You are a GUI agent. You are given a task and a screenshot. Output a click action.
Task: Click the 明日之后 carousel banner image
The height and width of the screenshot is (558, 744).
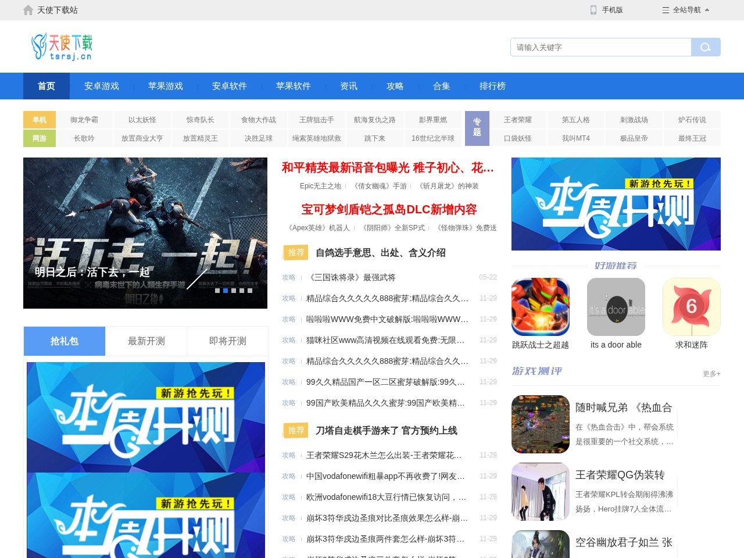point(145,233)
